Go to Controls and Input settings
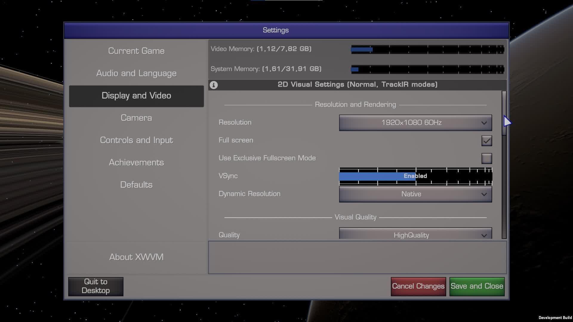 point(136,140)
